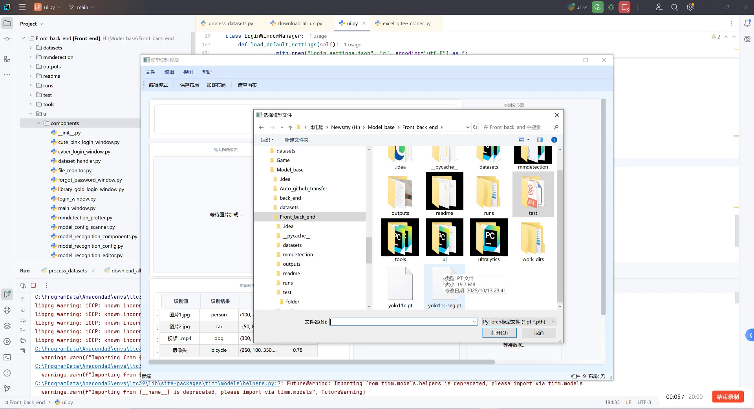Viewport: 754px width, 409px height.
Task: Click the Project tool window folder icon
Action: click(x=7, y=24)
